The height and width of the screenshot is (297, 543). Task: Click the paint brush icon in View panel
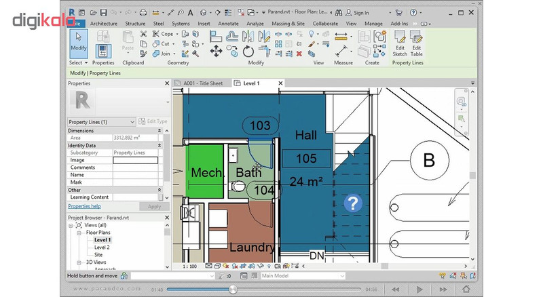312,44
